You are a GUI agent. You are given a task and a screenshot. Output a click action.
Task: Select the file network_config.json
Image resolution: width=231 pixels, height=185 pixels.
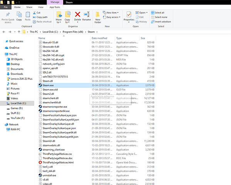(97, 64)
